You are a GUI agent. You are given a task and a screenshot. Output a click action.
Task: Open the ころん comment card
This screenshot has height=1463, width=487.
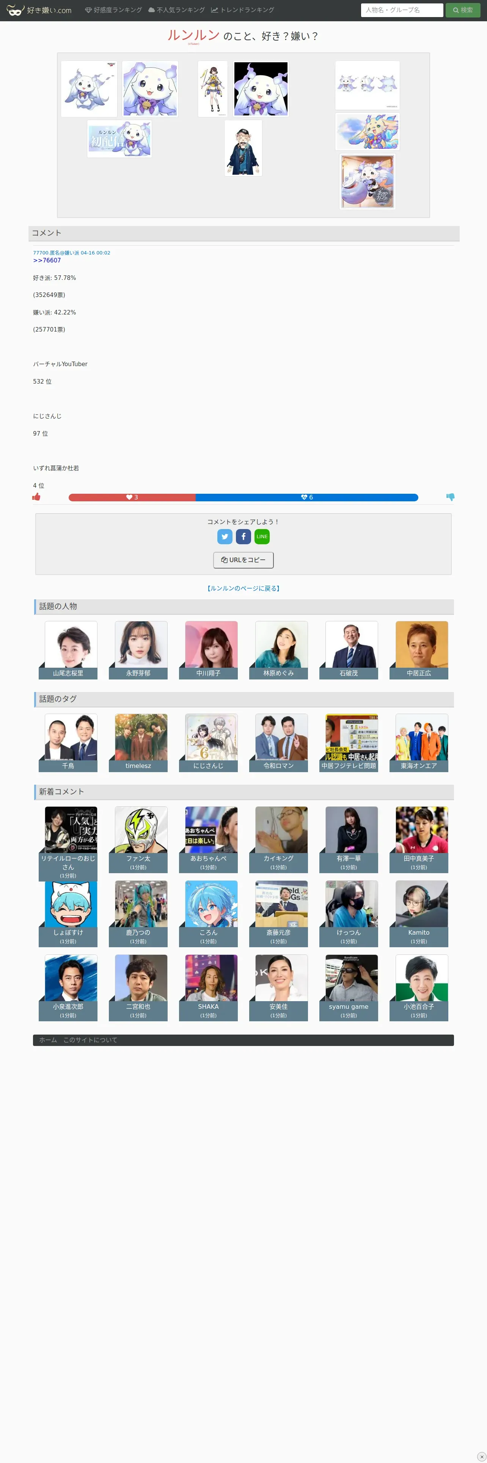click(x=209, y=913)
